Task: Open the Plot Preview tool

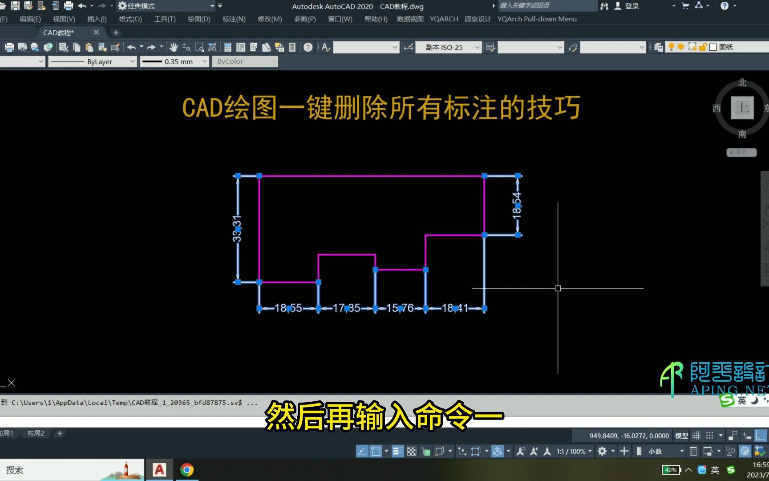Action: (x=21, y=47)
